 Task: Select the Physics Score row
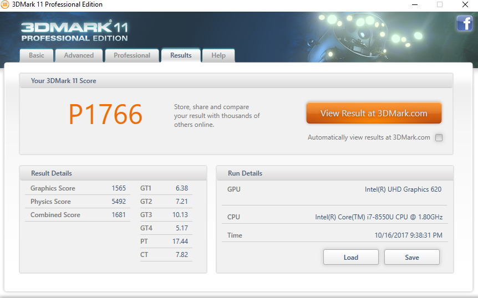(78, 202)
